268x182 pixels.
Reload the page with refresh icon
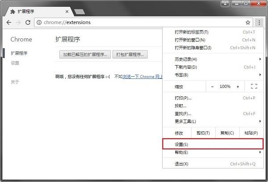coord(28,22)
